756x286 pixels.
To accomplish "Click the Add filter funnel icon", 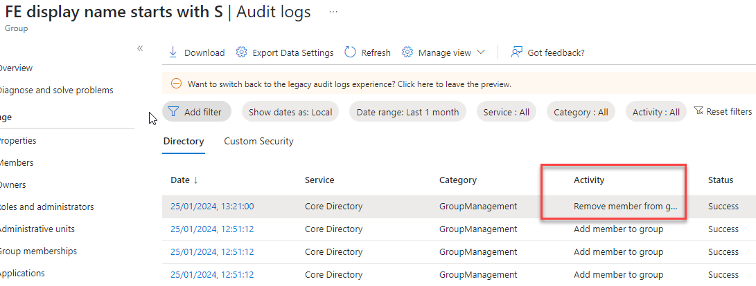I will (173, 112).
